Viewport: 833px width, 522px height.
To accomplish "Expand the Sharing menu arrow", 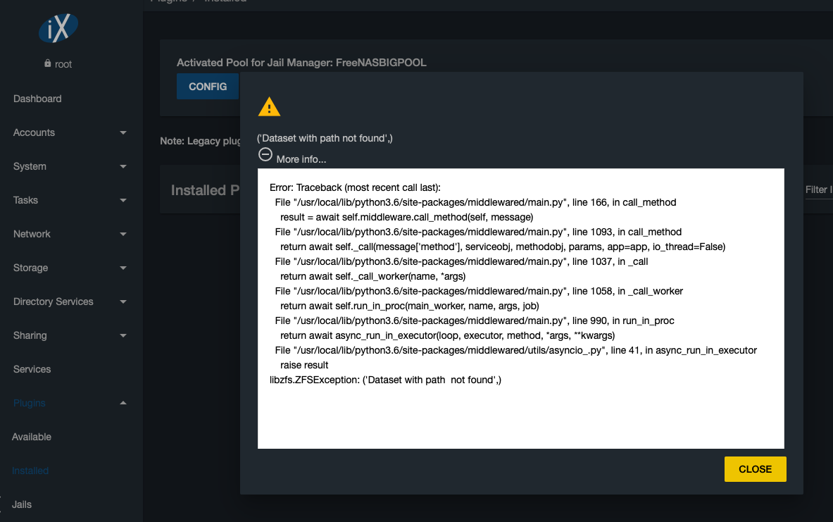I will coord(123,335).
